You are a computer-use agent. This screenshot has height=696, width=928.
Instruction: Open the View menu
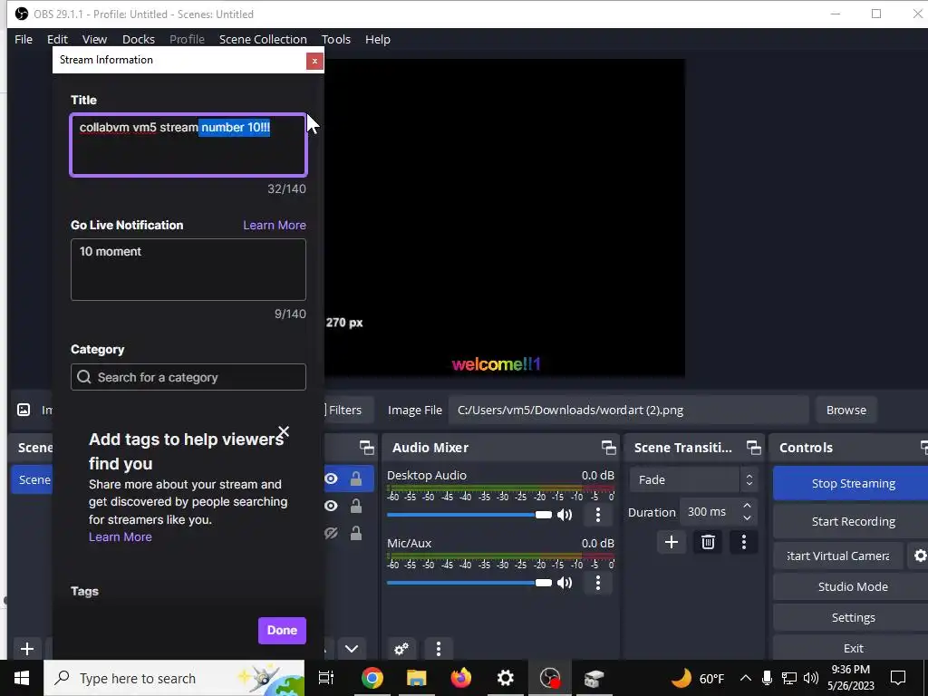coord(94,39)
